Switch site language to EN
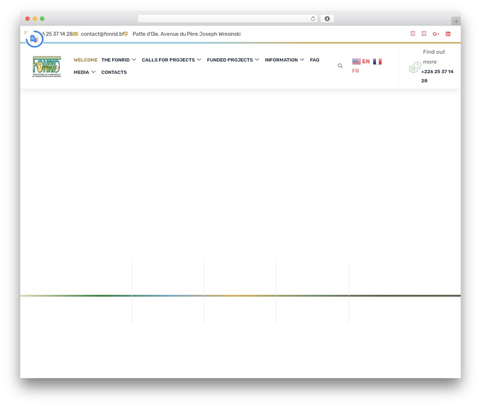Viewport: 481px width, 407px height. click(x=361, y=62)
